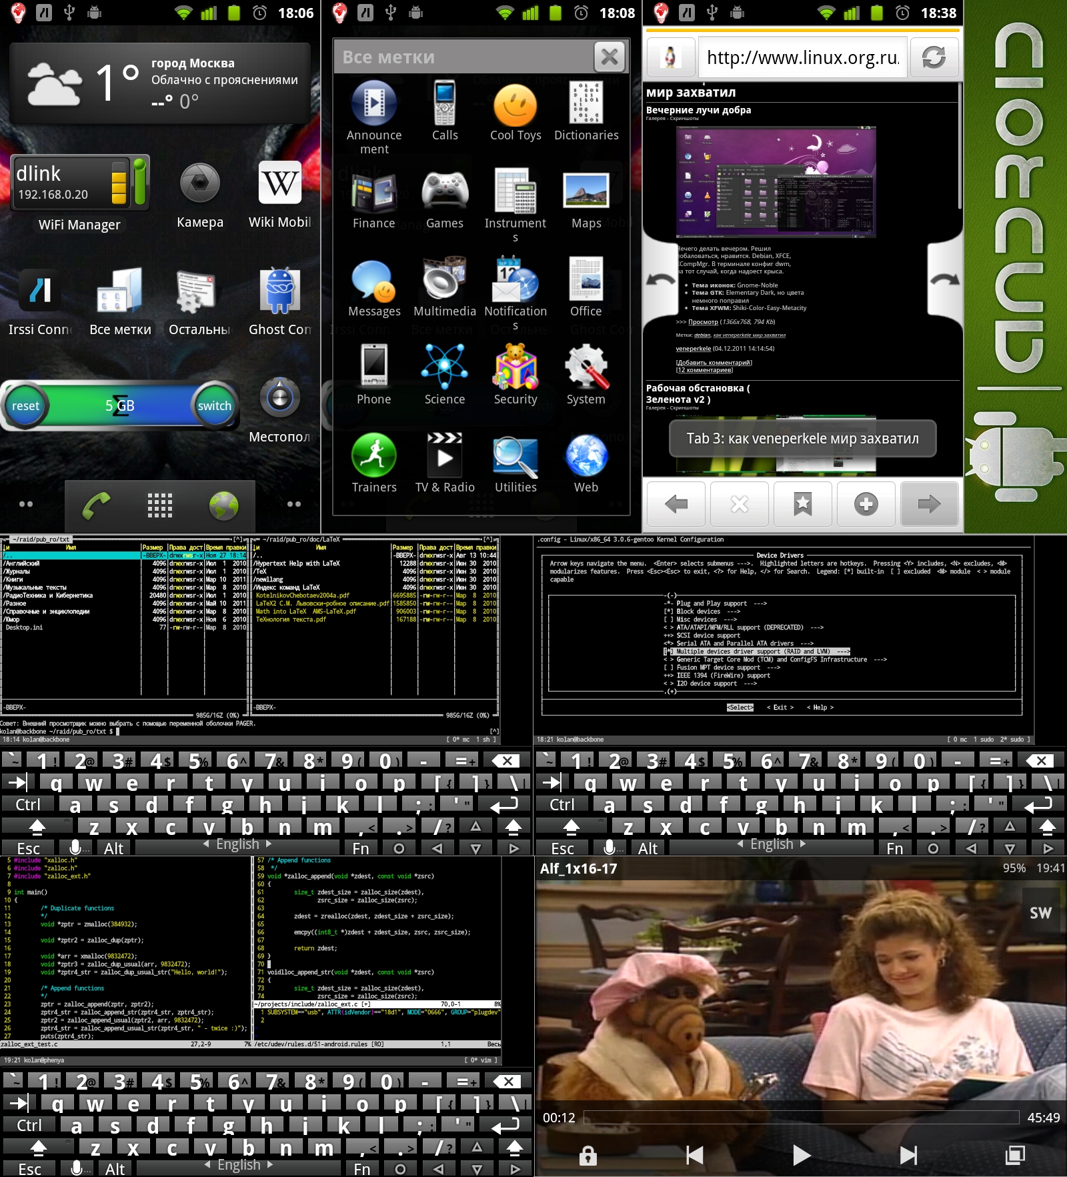Image resolution: width=1067 pixels, height=1177 pixels.
Task: Choose Help in kernel configuration
Action: [x=820, y=708]
